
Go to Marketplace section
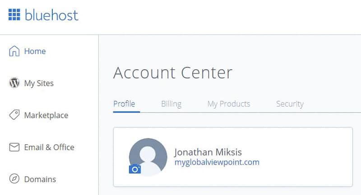point(46,115)
